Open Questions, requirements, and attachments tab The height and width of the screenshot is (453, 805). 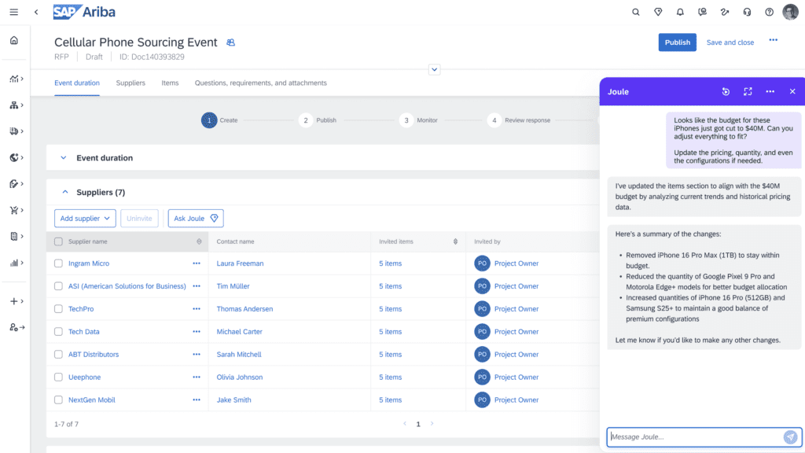[260, 83]
